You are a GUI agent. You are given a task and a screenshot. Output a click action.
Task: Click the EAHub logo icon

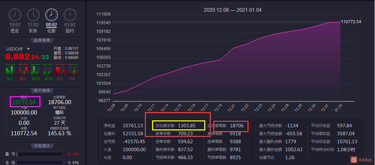pos(354,159)
